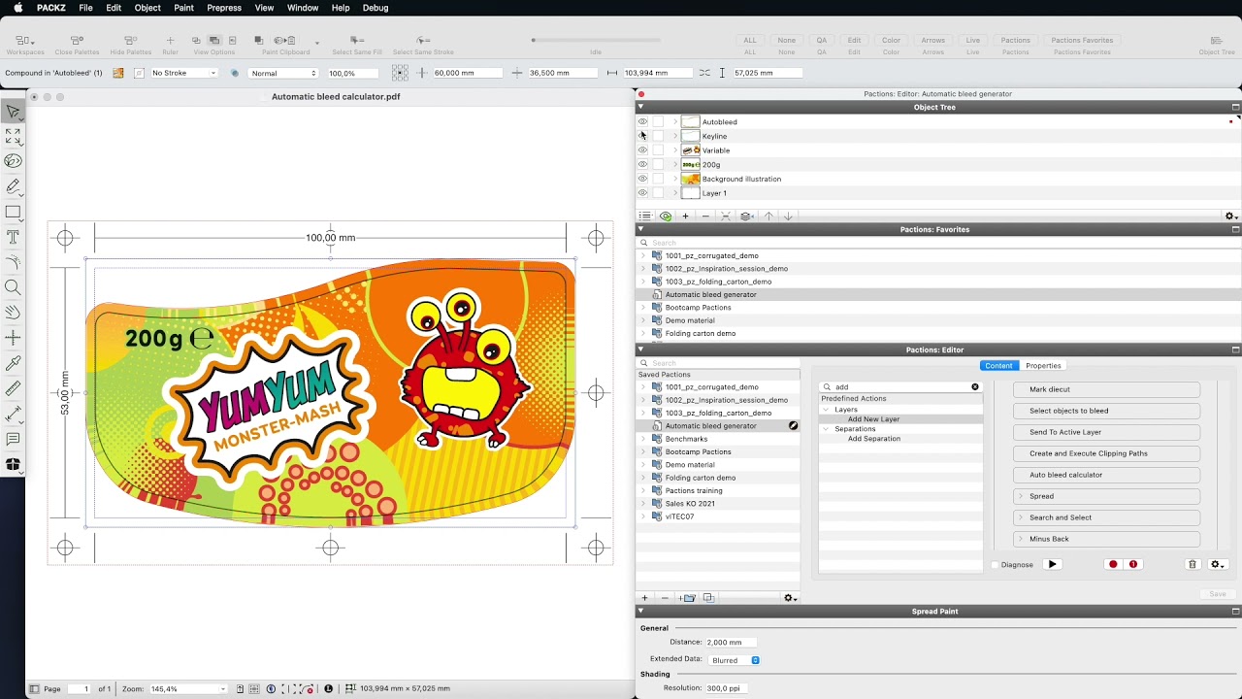Click the fill color swatch

tap(118, 73)
